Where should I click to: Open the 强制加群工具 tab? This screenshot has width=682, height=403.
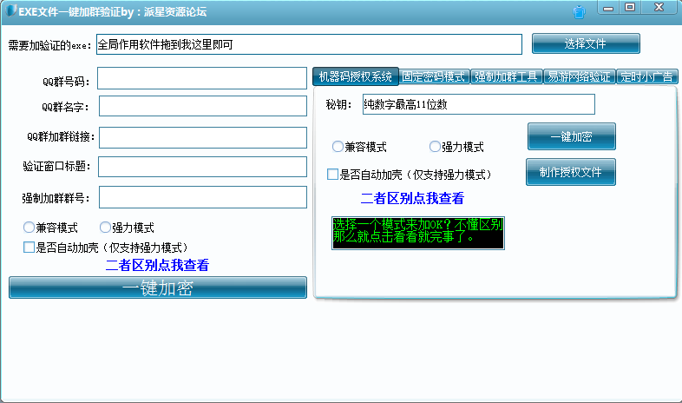coord(506,76)
